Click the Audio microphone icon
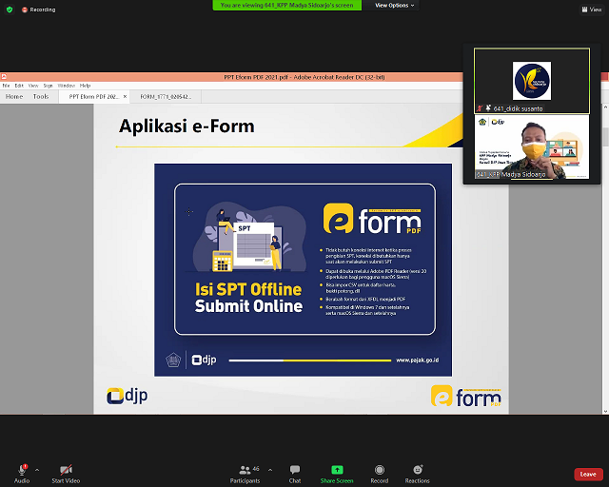Image resolution: width=609 pixels, height=487 pixels. click(x=21, y=469)
